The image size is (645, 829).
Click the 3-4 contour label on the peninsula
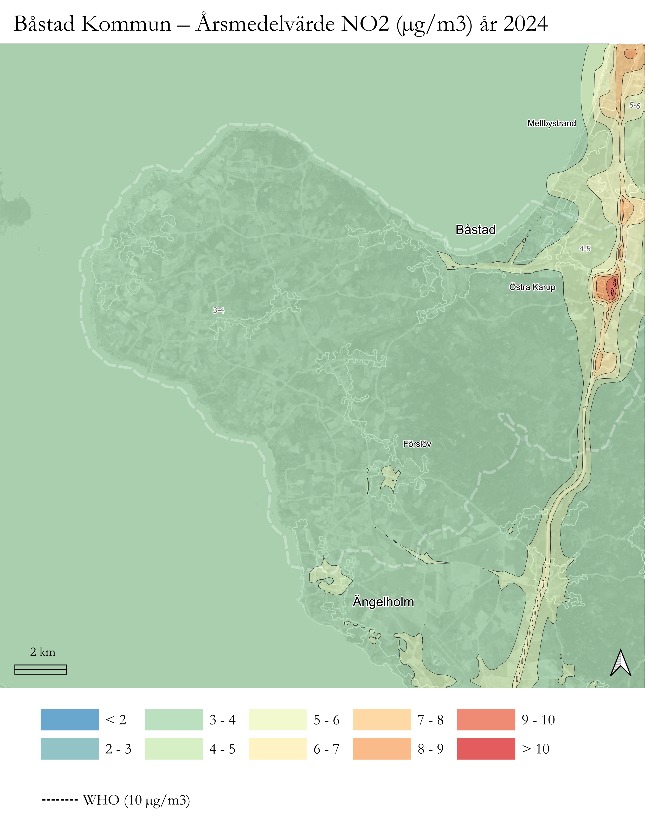pyautogui.click(x=218, y=310)
